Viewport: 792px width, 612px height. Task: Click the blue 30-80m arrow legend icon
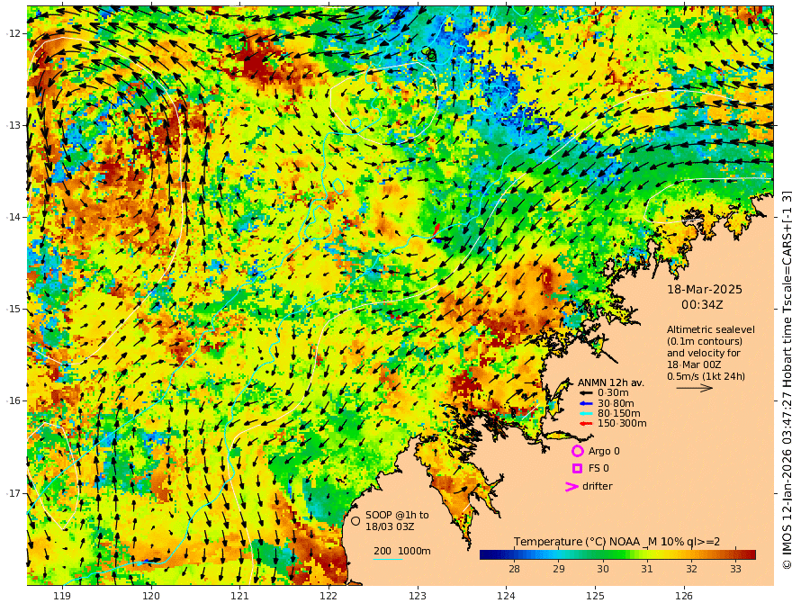(x=585, y=403)
